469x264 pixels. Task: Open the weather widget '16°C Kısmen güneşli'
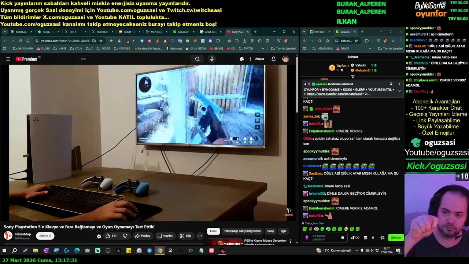pos(334,251)
